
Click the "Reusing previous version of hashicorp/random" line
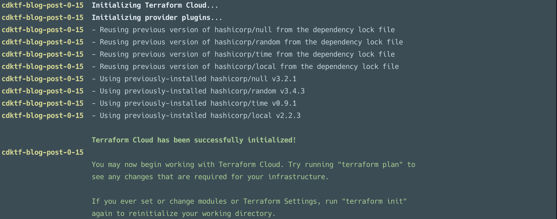coord(247,42)
